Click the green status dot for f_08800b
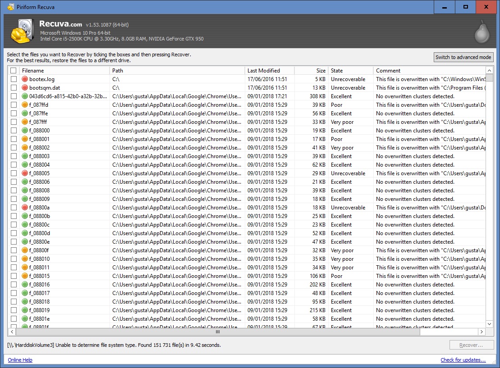500x368 pixels. pyautogui.click(x=25, y=216)
